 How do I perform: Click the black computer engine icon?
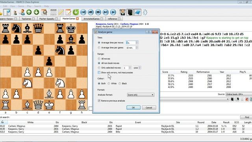[130, 12]
